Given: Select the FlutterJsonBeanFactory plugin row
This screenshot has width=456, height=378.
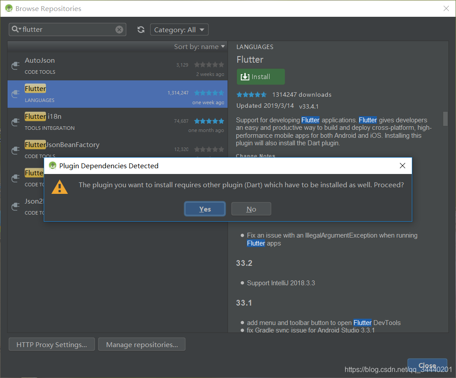Looking at the screenshot, I should pos(118,150).
